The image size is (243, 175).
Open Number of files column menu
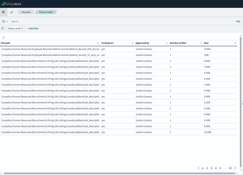(x=201, y=43)
